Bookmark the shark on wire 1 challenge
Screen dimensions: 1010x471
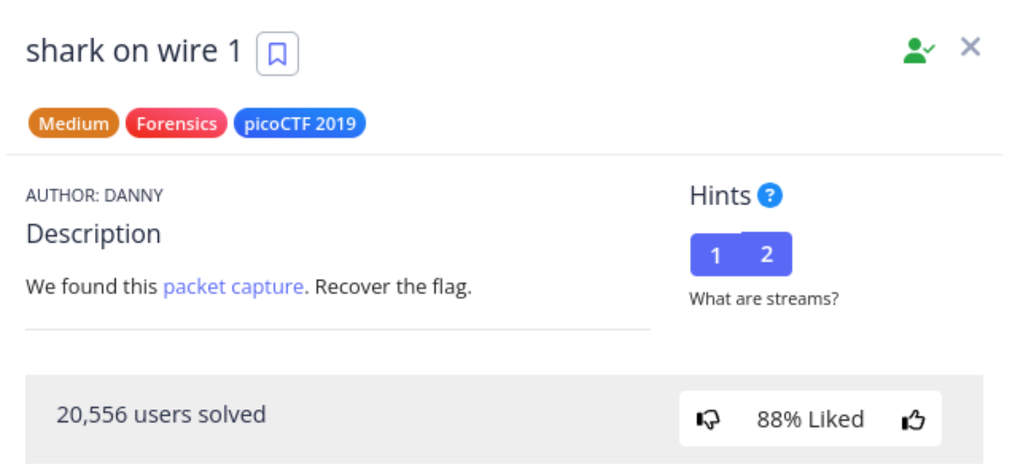(x=277, y=53)
